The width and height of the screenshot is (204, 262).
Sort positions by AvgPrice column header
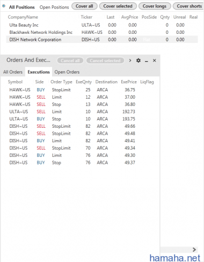click(x=129, y=17)
